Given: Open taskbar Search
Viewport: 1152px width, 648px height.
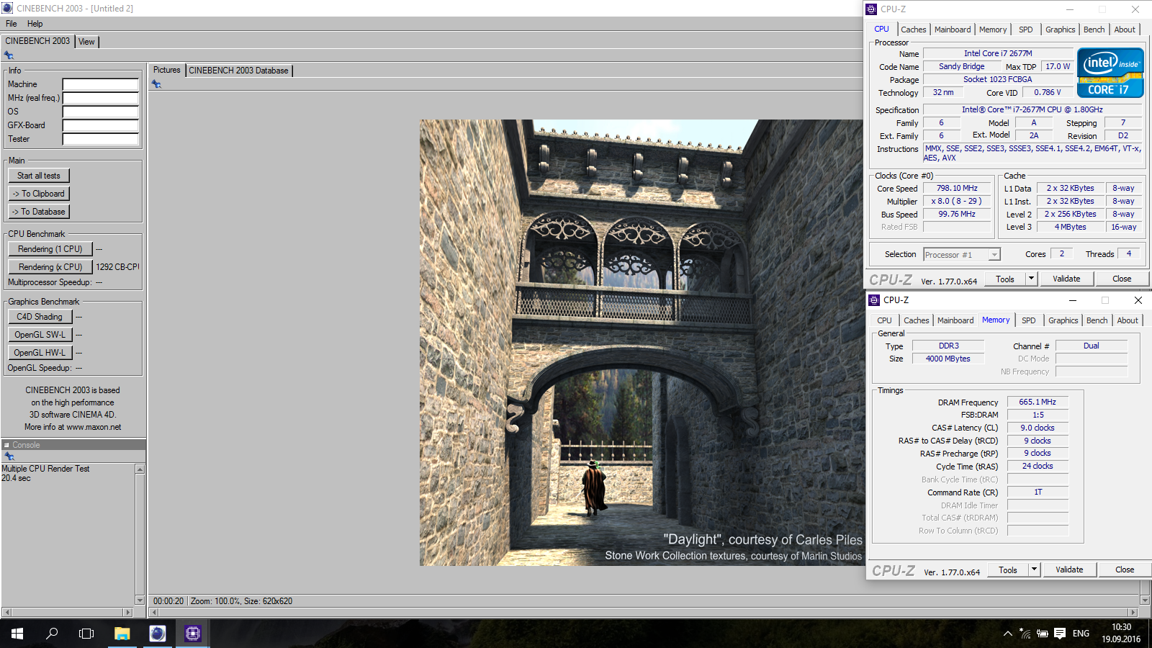Looking at the screenshot, I should click(x=52, y=634).
